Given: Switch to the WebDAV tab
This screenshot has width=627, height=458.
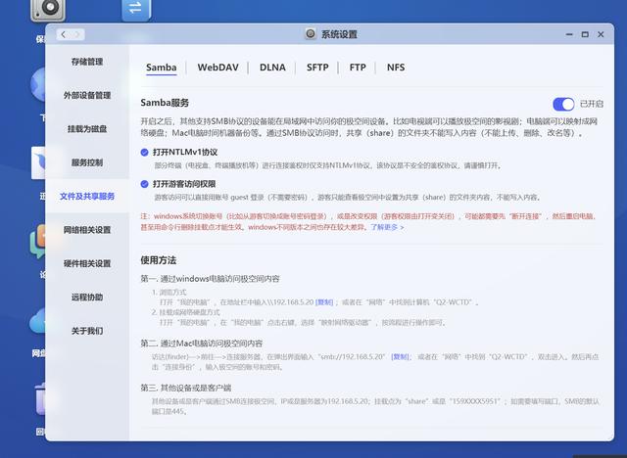Looking at the screenshot, I should [x=217, y=68].
